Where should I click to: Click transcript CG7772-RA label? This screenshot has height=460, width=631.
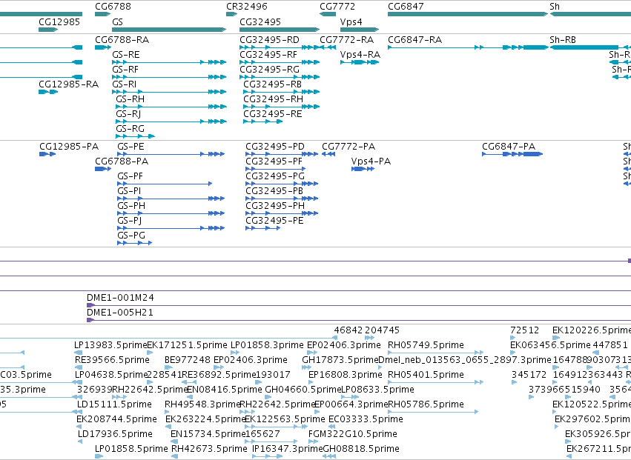pyautogui.click(x=346, y=40)
